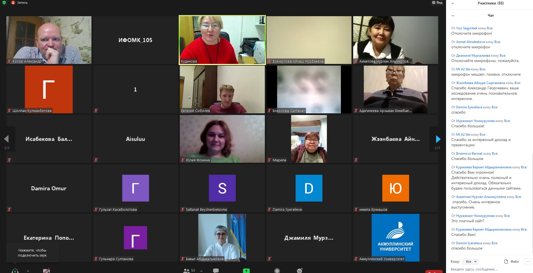
Task: Collapse the Чат panel chevron
Action: 453,16
